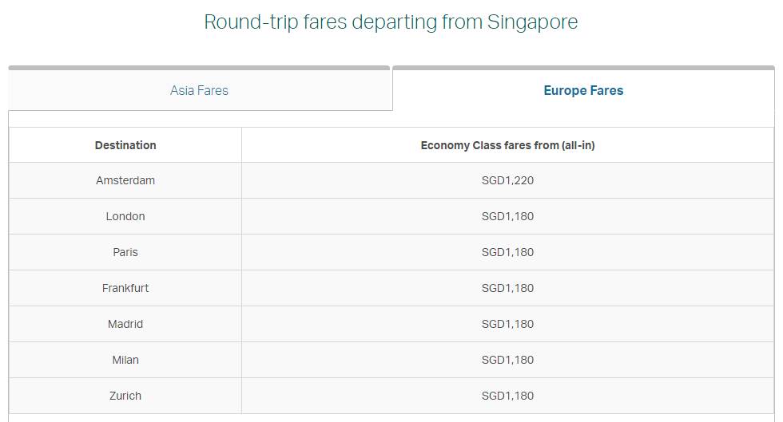Screen dimensions: 783x422
Task: Click the word Singapore in page heading
Action: pyautogui.click(x=532, y=22)
